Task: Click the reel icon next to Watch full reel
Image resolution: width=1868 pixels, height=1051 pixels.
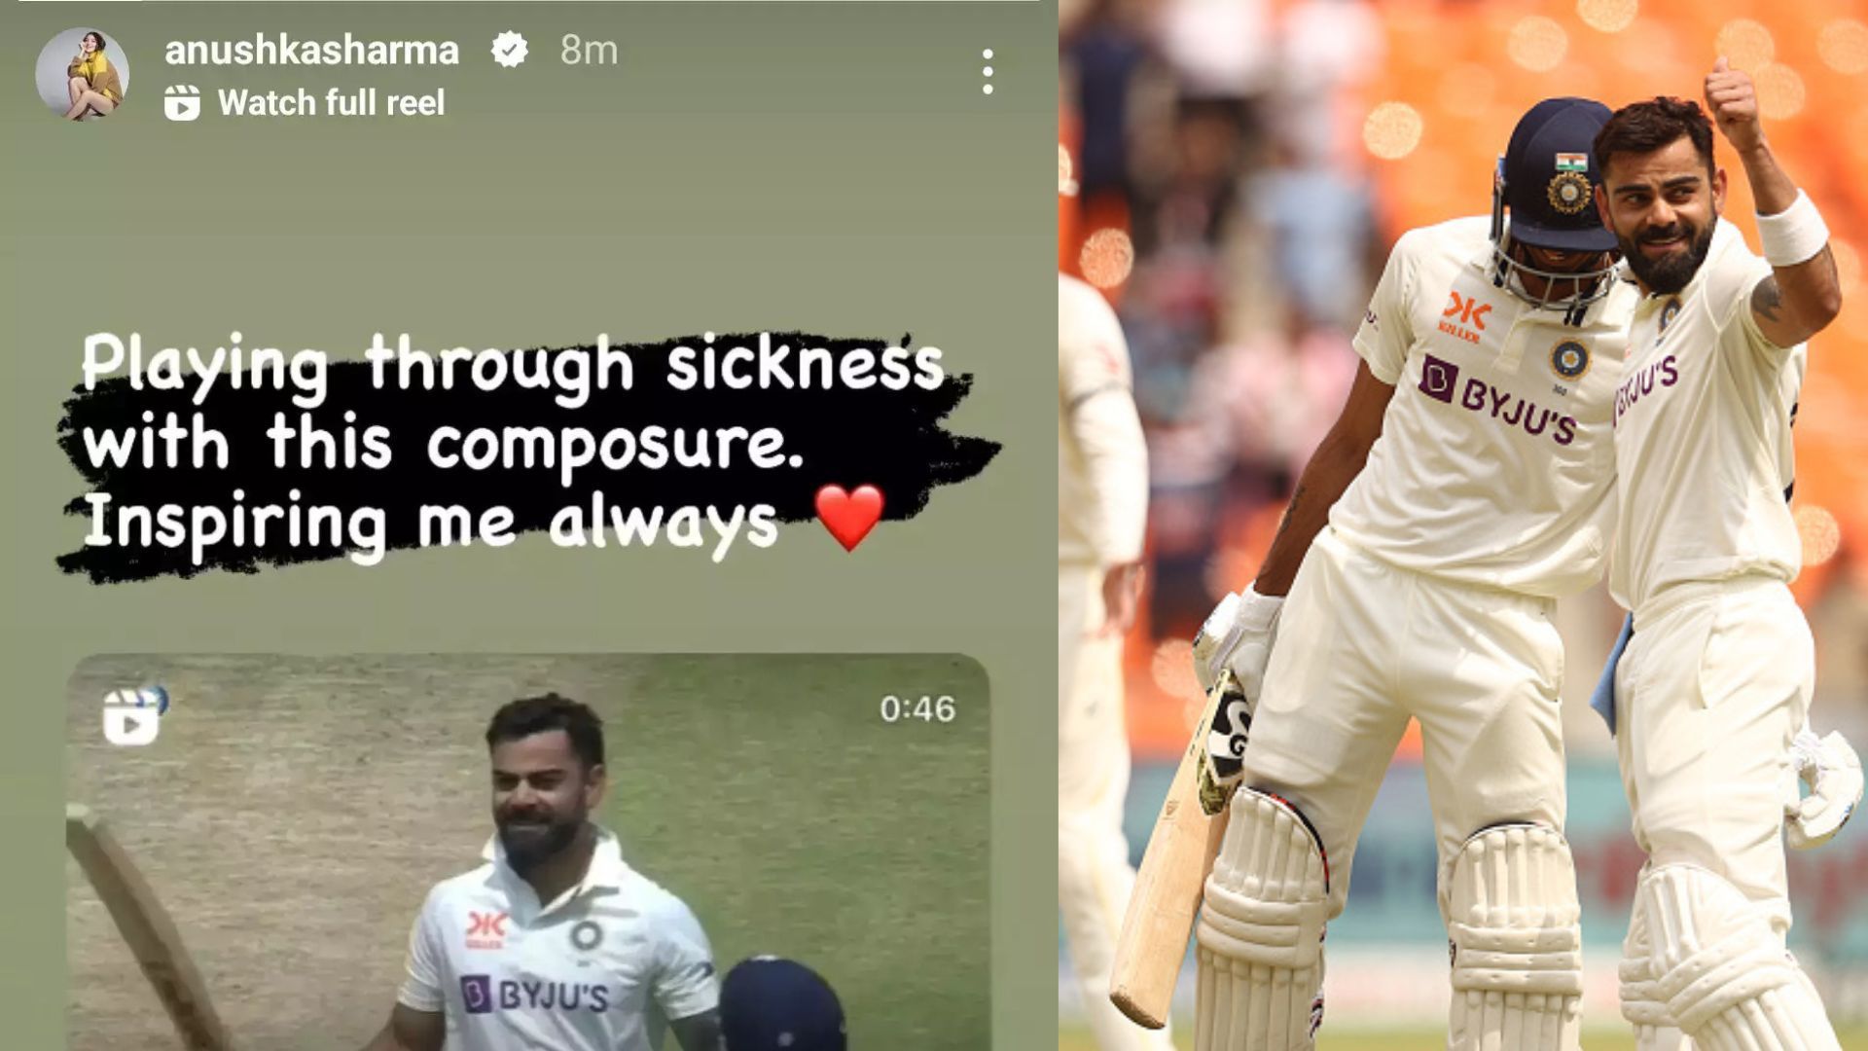Action: tap(182, 102)
